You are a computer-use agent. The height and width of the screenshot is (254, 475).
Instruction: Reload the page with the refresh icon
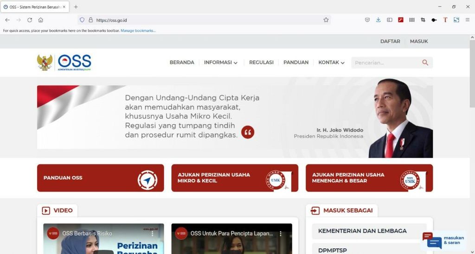click(x=30, y=20)
